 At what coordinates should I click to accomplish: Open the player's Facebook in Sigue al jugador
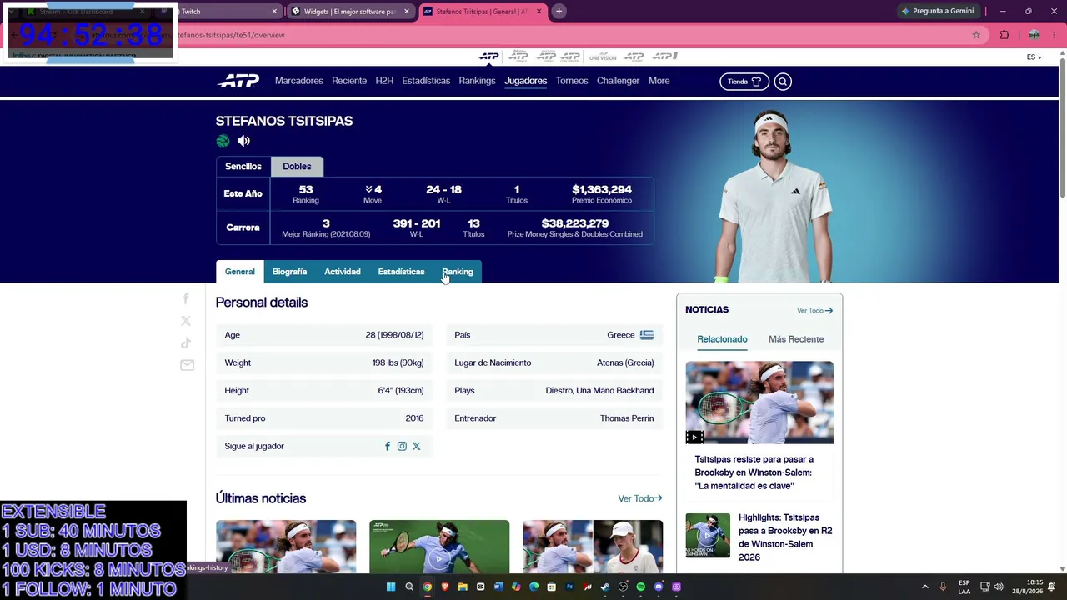point(388,446)
